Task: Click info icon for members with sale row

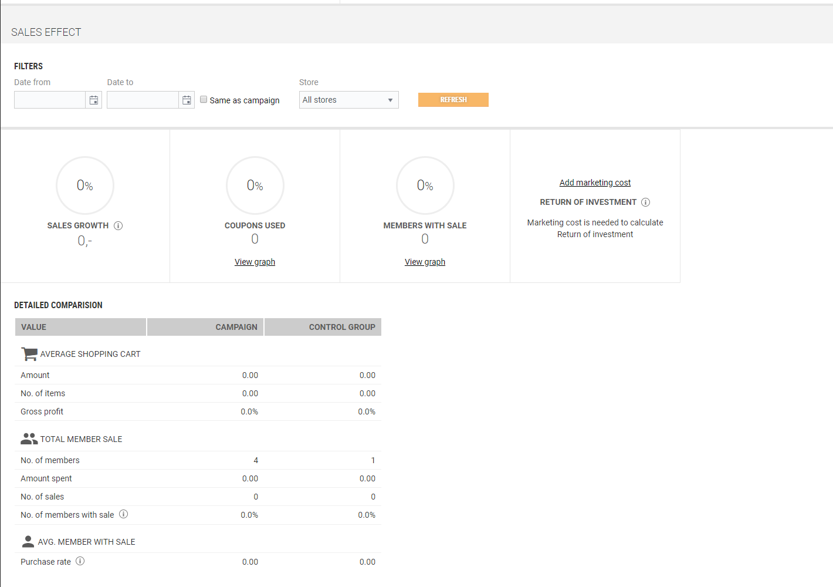Action: click(123, 514)
